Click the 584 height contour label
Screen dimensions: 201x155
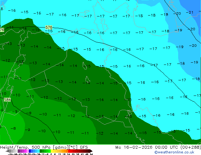(x=7, y=100)
